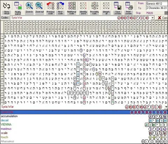The width and height of the screenshot is (168, 144).
Task: Select accumulation in the code list
Action: 9,116
